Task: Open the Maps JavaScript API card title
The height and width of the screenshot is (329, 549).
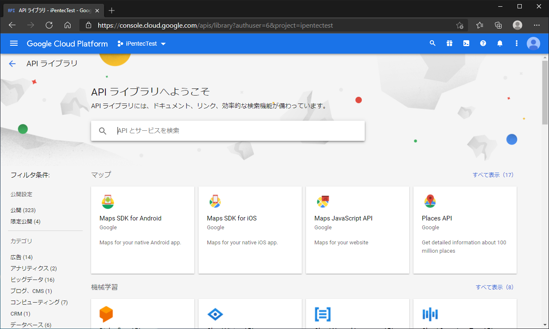Action: pos(343,218)
